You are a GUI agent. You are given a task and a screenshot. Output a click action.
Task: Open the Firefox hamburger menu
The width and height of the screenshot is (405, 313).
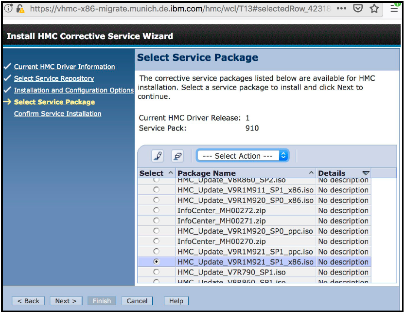tap(394, 9)
